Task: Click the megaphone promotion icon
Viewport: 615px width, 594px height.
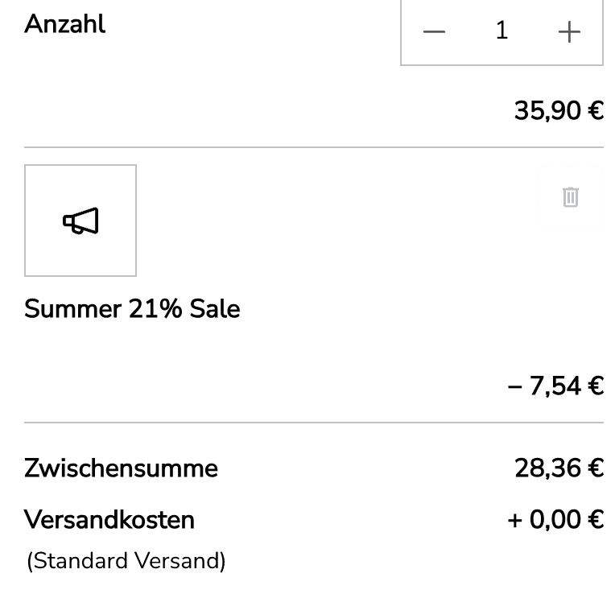Action: (x=80, y=221)
